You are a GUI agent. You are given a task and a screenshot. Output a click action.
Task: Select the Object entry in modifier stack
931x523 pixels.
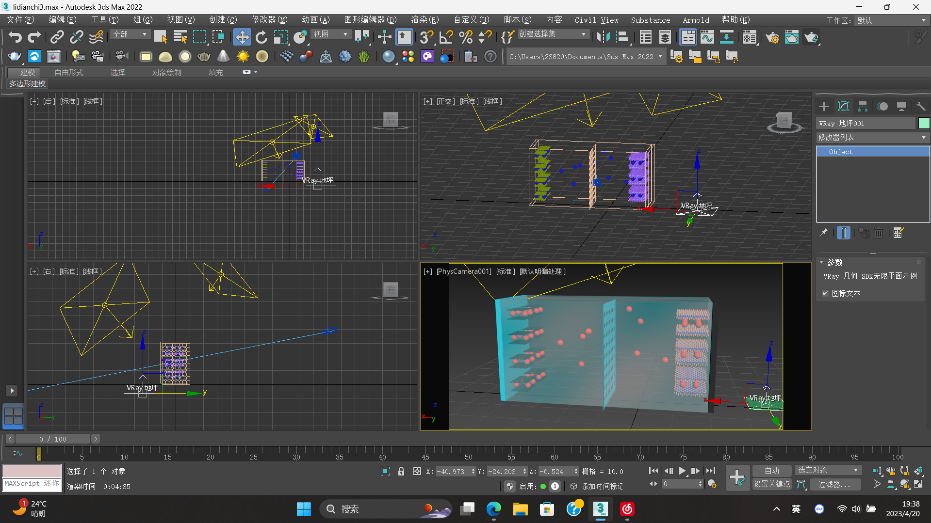click(873, 152)
